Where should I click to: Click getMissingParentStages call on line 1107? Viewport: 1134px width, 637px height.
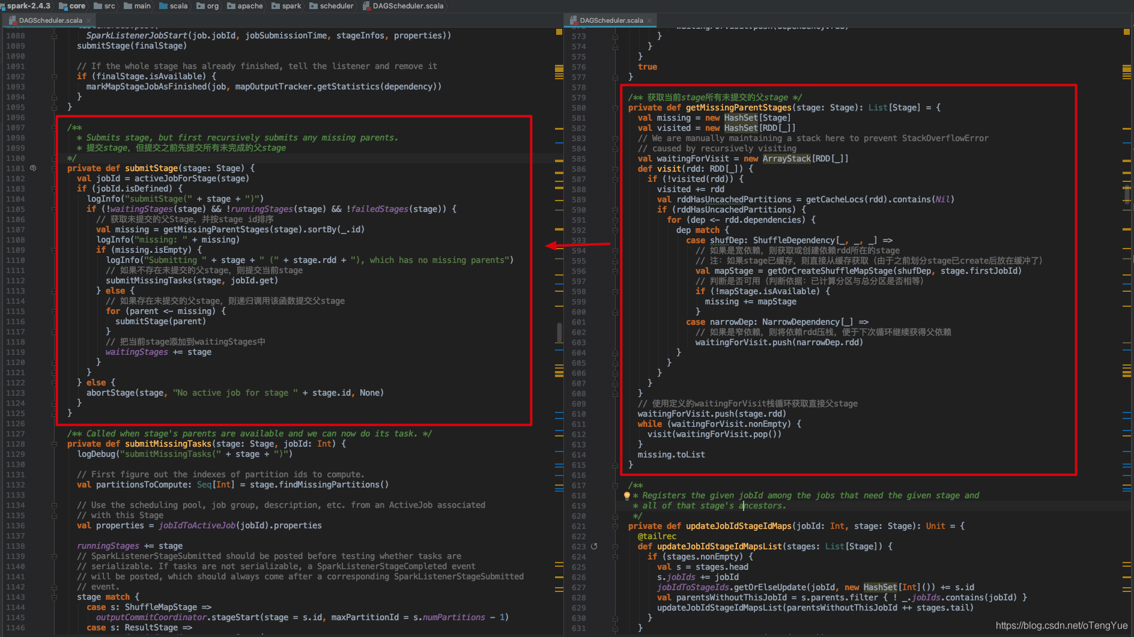tap(216, 229)
